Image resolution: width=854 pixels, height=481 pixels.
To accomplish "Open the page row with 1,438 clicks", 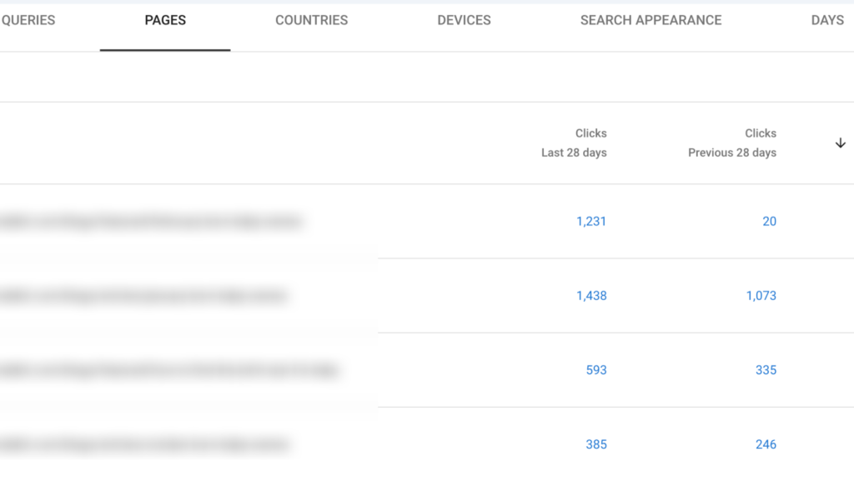I will pos(143,296).
